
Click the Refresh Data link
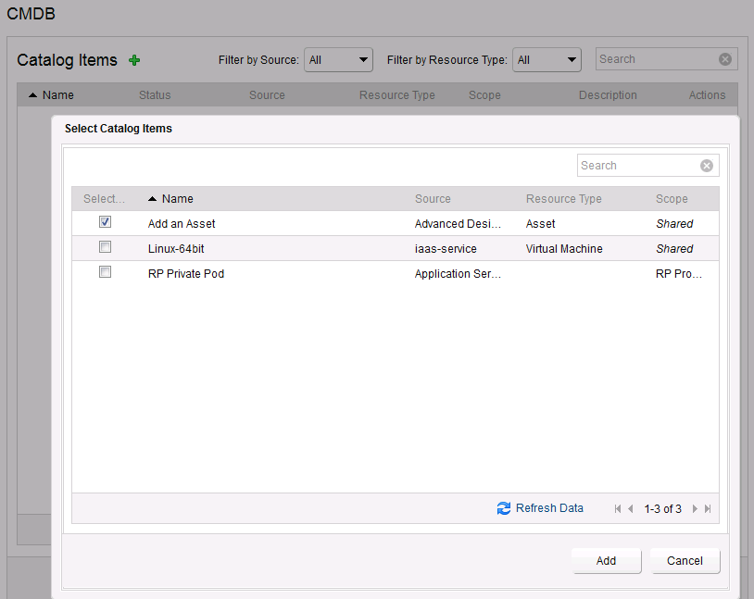(x=549, y=508)
